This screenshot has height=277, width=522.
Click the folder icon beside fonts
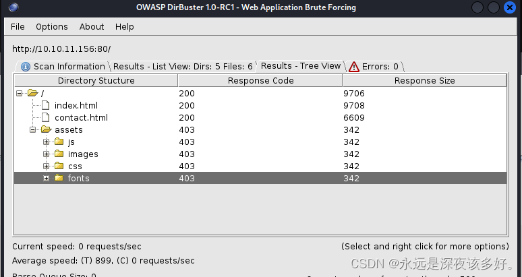pyautogui.click(x=59, y=178)
